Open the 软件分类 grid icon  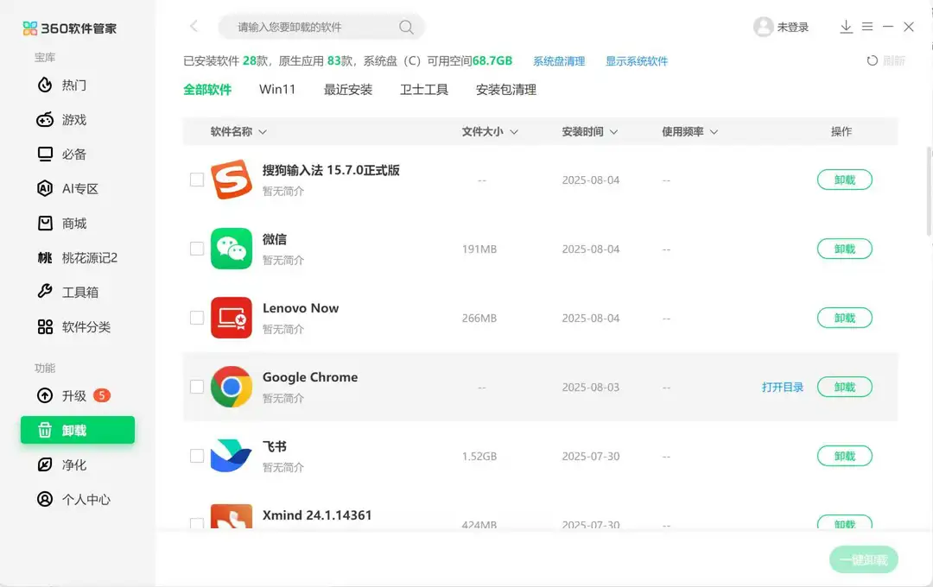(45, 326)
